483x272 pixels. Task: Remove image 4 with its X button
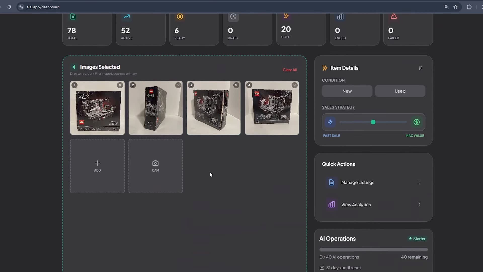point(294,85)
